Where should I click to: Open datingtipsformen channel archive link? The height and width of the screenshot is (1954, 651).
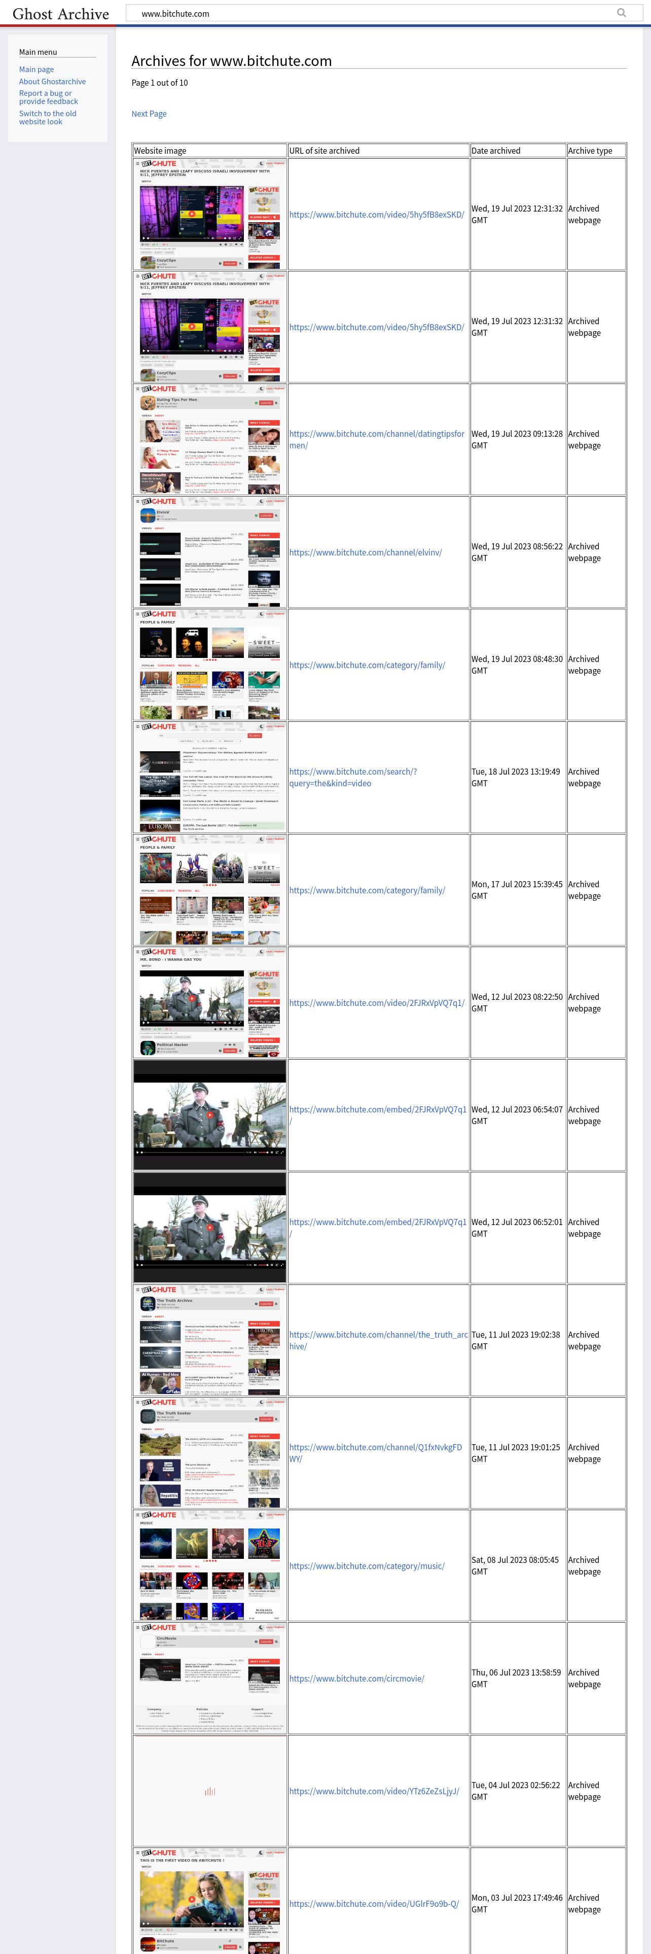coord(377,439)
